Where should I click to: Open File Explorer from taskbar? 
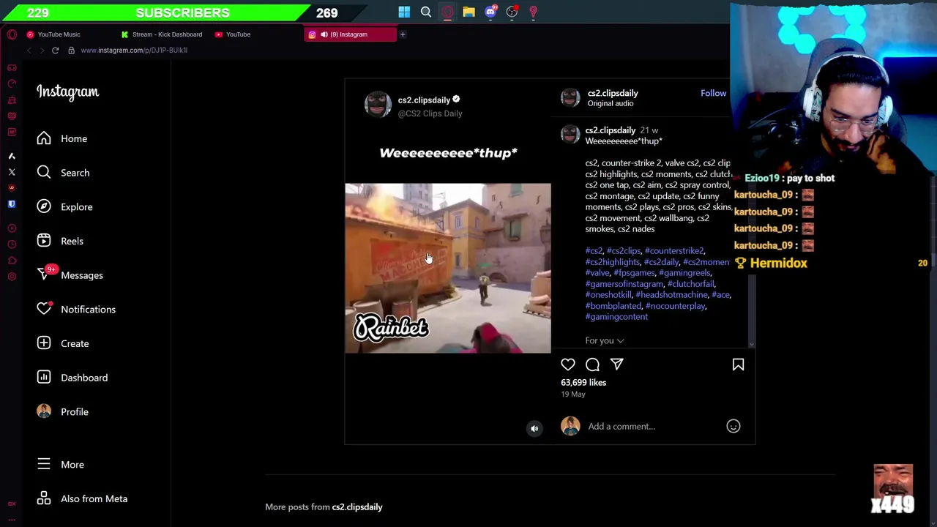468,12
